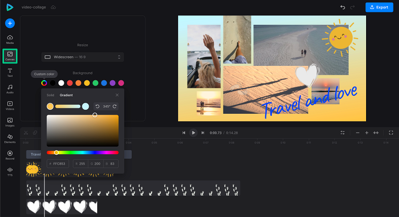
Task: Click the hex FFC853 input field
Action: 58,164
